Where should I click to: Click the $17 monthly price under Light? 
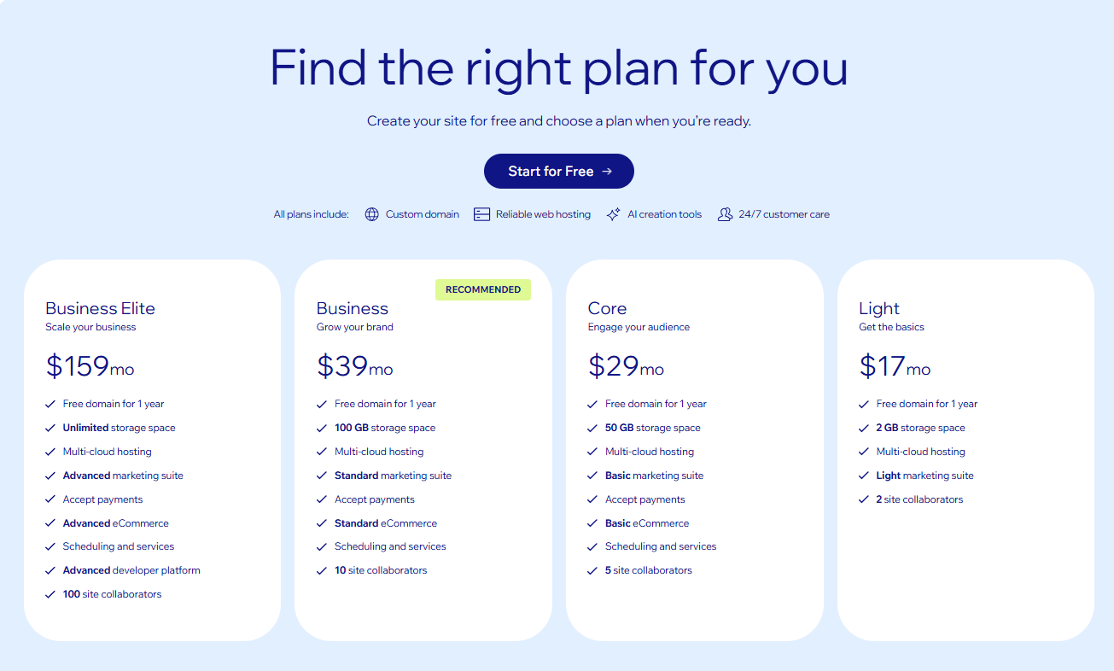point(880,367)
